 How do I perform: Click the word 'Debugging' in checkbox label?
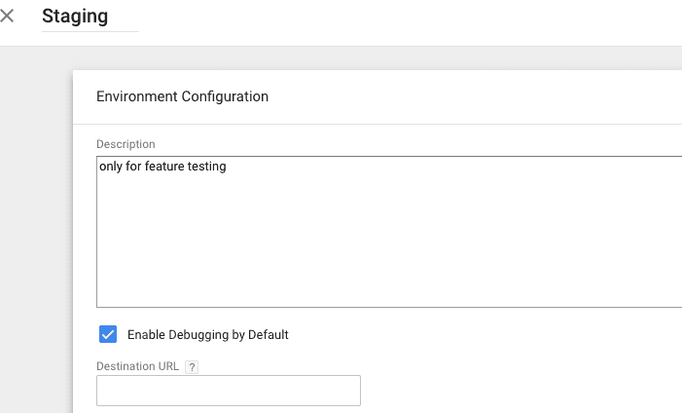click(200, 335)
